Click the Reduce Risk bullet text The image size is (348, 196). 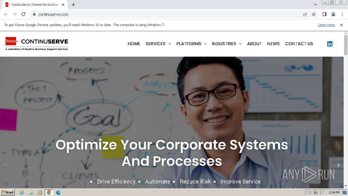tap(195, 182)
